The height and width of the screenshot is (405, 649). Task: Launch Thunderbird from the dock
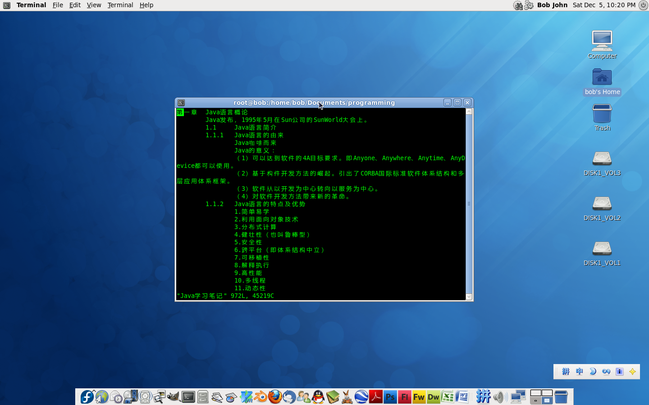(x=289, y=397)
